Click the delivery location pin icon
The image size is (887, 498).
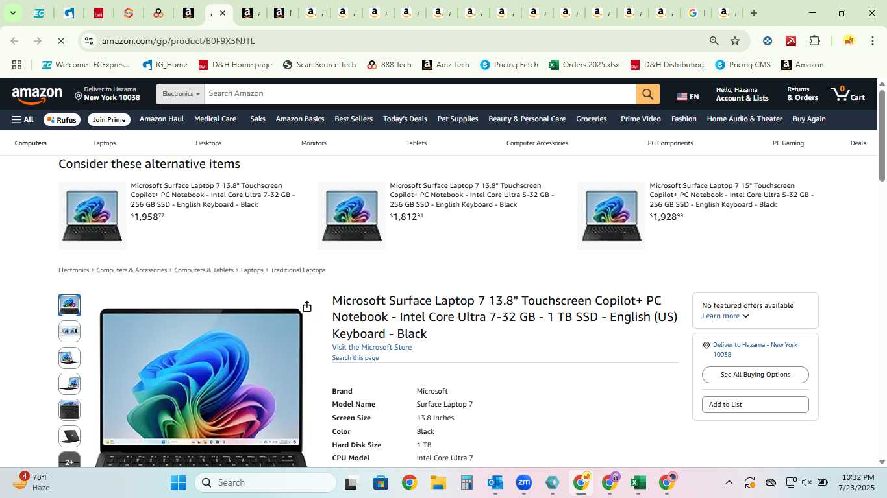tap(78, 96)
